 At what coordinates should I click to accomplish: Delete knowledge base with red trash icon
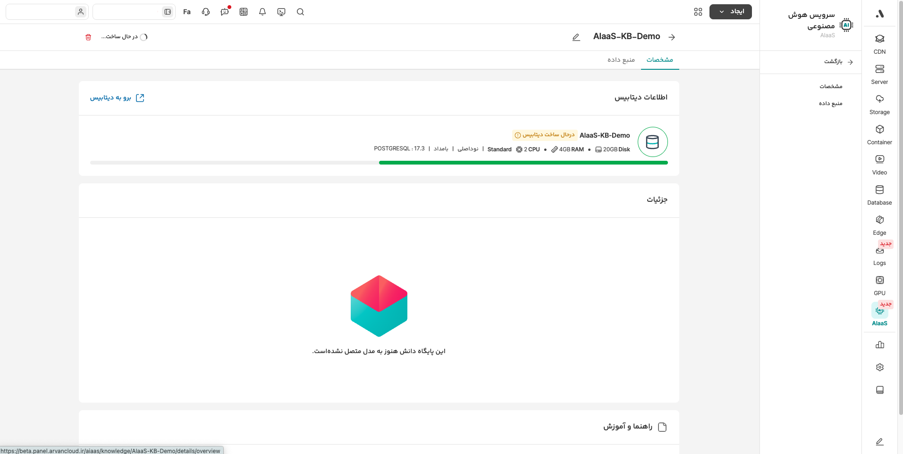pos(88,37)
